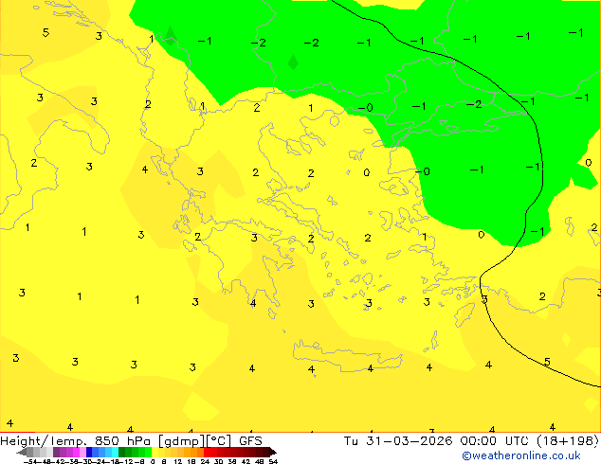Click the 'GFS' model label
601x464 pixels.
[x=250, y=441]
